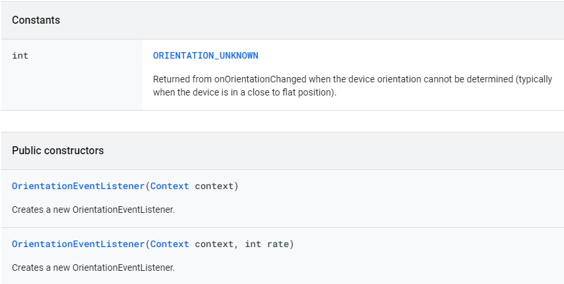The height and width of the screenshot is (284, 564).
Task: Open Context link in the single-argument constructor
Action: 170,186
